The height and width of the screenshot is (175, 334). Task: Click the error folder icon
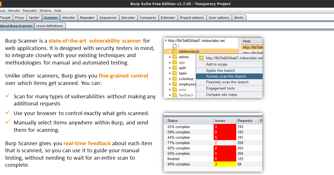tap(175, 90)
